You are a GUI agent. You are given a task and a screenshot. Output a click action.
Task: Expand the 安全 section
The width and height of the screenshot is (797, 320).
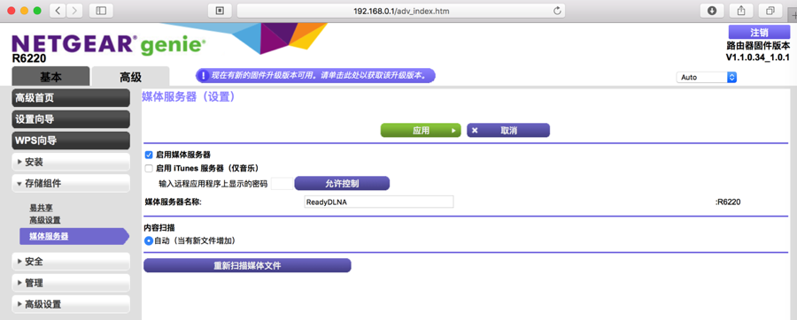71,262
